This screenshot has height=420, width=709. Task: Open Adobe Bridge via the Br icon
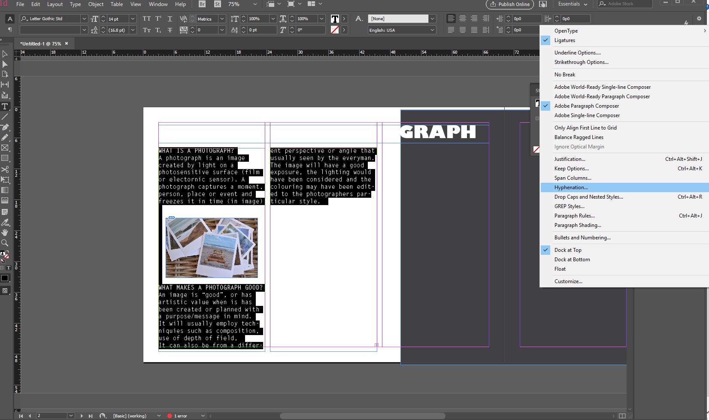[202, 4]
